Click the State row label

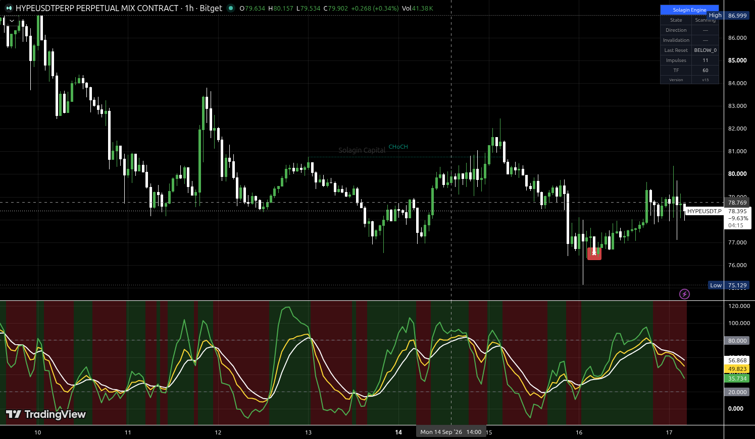676,20
